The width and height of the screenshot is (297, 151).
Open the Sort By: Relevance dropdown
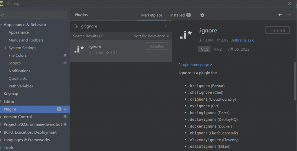[x=151, y=36]
